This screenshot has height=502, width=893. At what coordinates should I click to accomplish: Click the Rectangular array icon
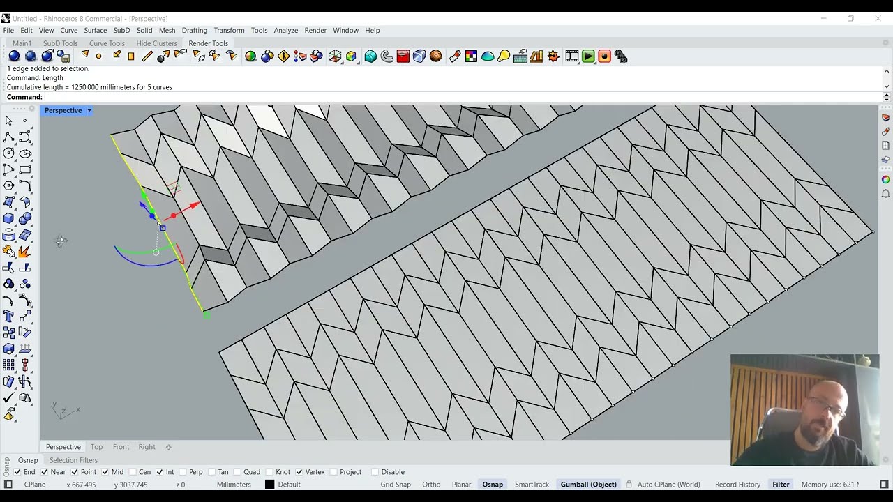(8, 365)
